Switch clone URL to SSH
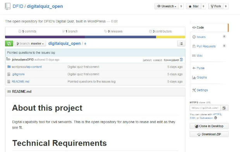This screenshot has width=240, height=152. pyautogui.click(x=192, y=118)
